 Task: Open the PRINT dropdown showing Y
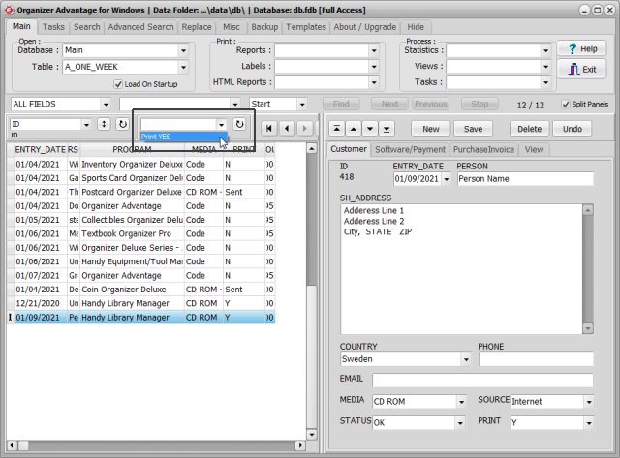(x=589, y=423)
